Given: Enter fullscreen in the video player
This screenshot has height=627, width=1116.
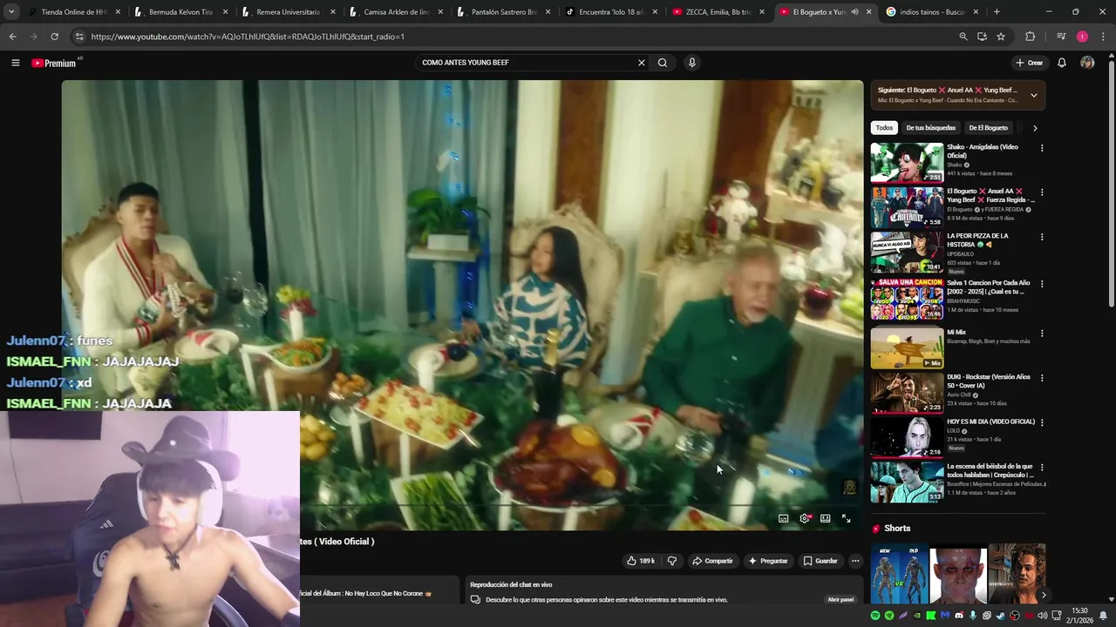Looking at the screenshot, I should tap(846, 518).
